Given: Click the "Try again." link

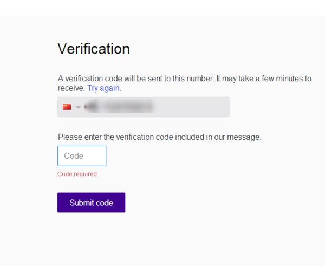Looking at the screenshot, I should (104, 88).
